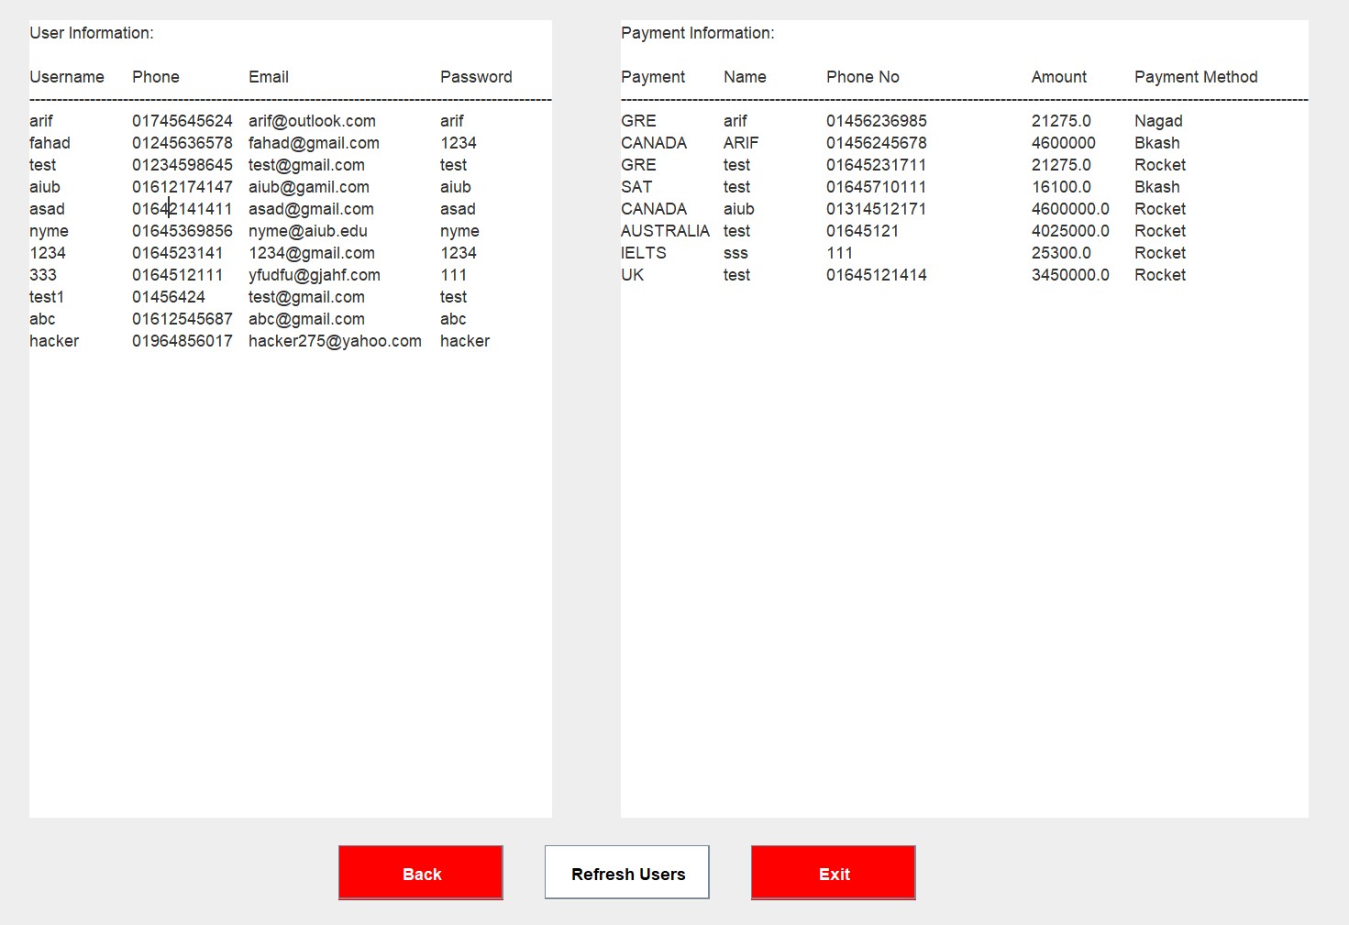Click payment phone 01456245678

[x=877, y=143]
